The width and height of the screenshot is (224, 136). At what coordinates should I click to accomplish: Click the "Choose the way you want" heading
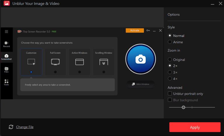tap(47, 43)
